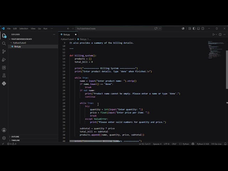This screenshot has width=228, height=171.
Task: Run the Python file with play icon
Action: click(x=213, y=35)
